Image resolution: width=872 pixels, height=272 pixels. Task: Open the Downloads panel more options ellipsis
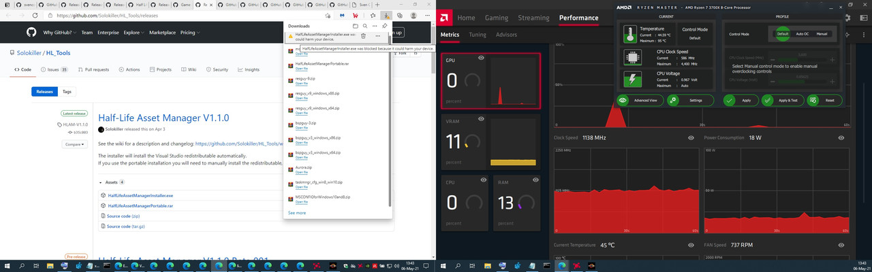click(x=375, y=26)
